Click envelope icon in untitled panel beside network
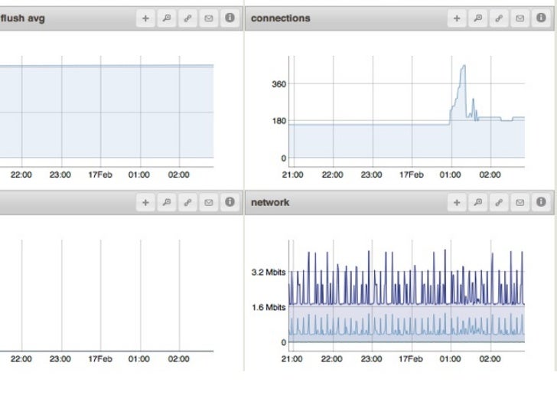 209,202
